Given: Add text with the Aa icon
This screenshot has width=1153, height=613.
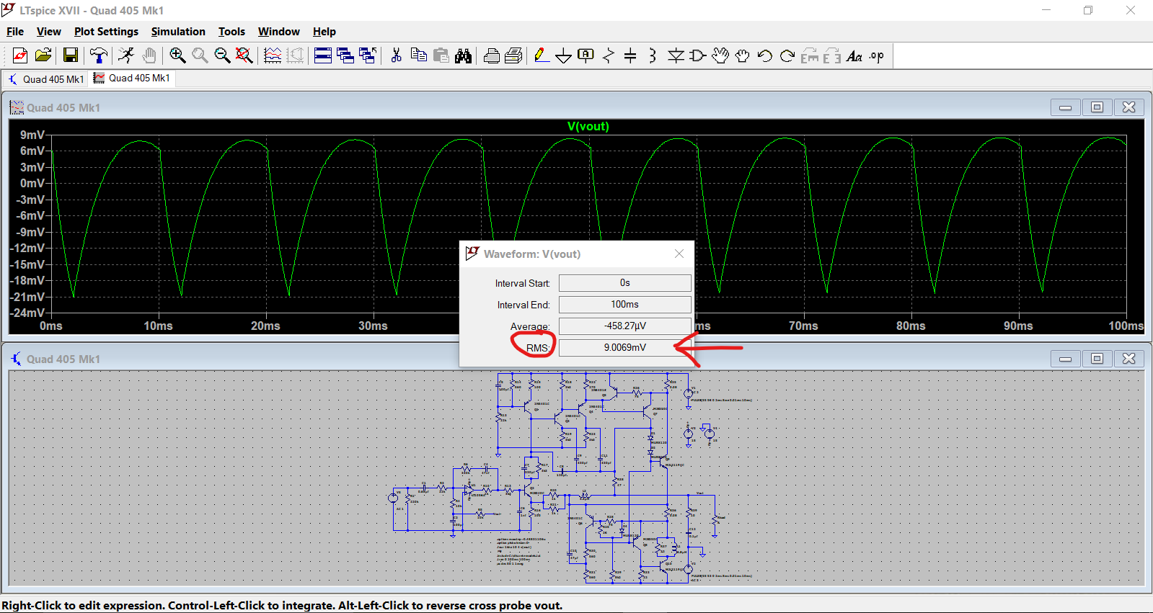Looking at the screenshot, I should [854, 55].
